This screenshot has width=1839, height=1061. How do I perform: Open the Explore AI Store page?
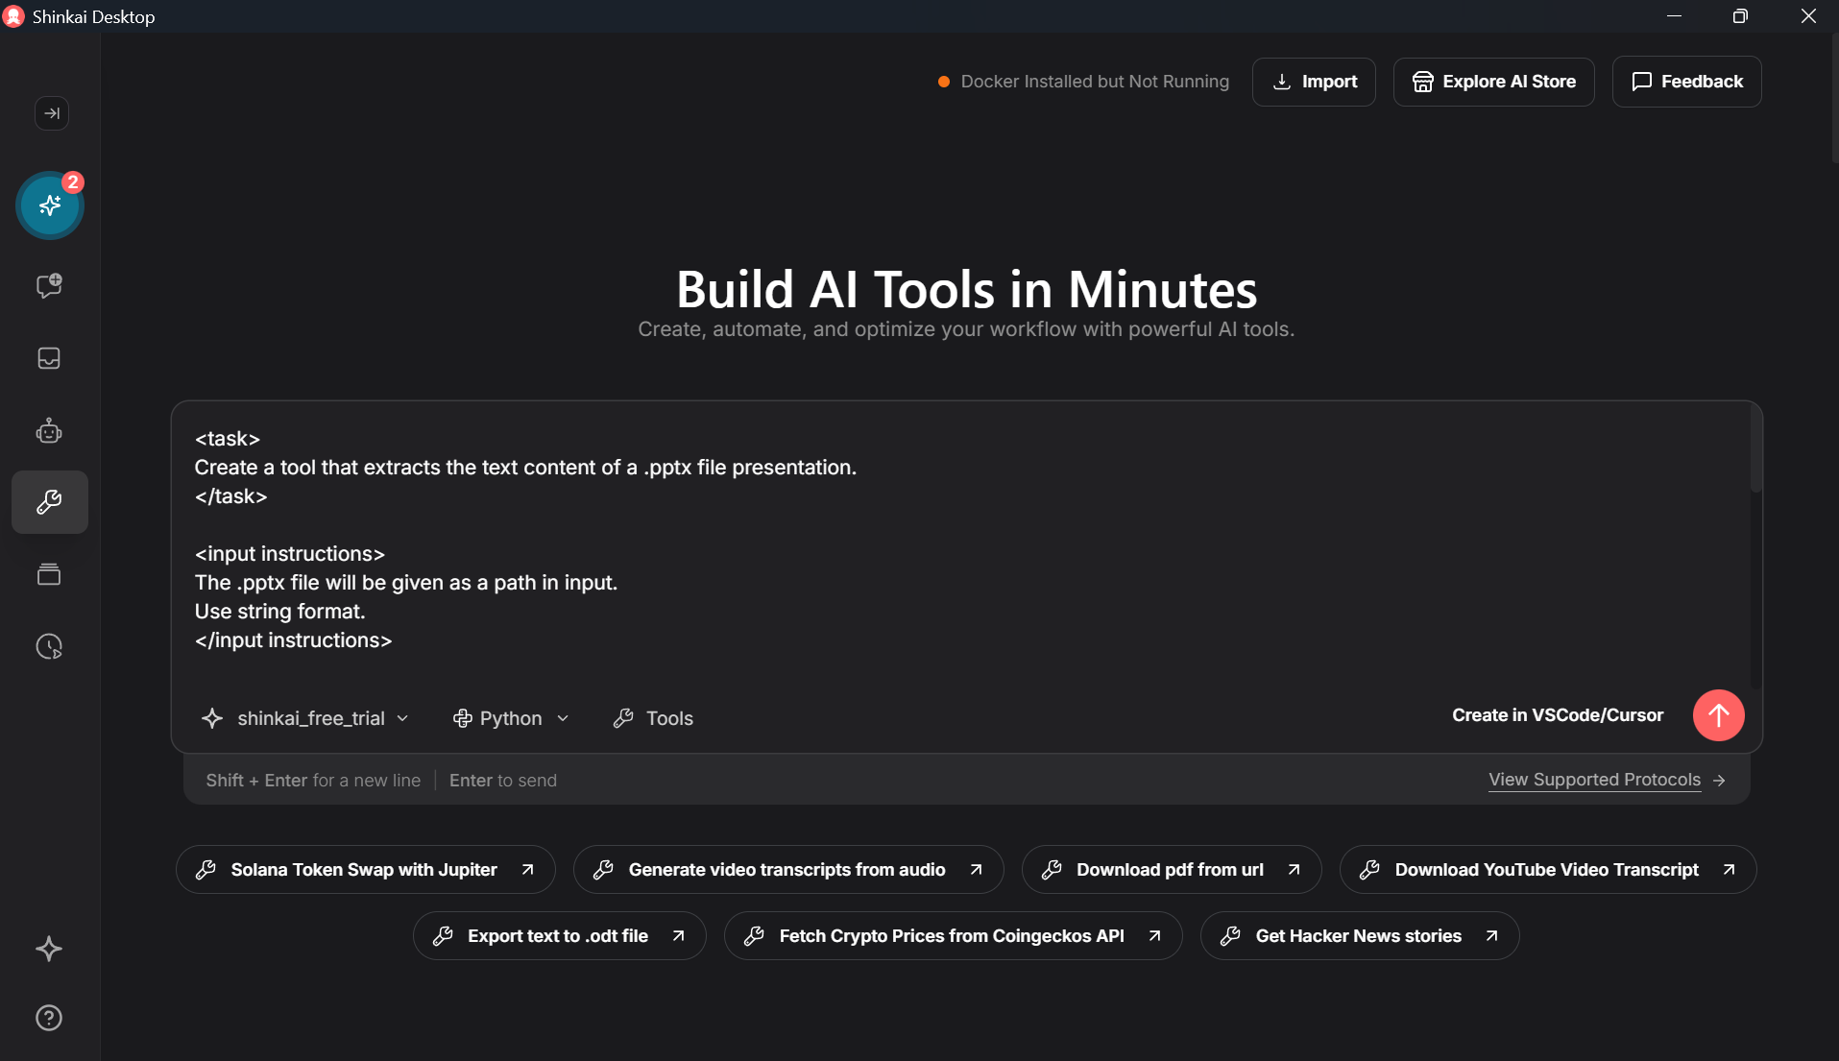point(1494,82)
